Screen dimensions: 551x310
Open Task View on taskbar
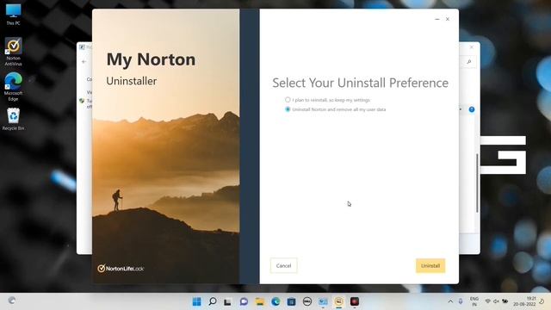pos(227,301)
